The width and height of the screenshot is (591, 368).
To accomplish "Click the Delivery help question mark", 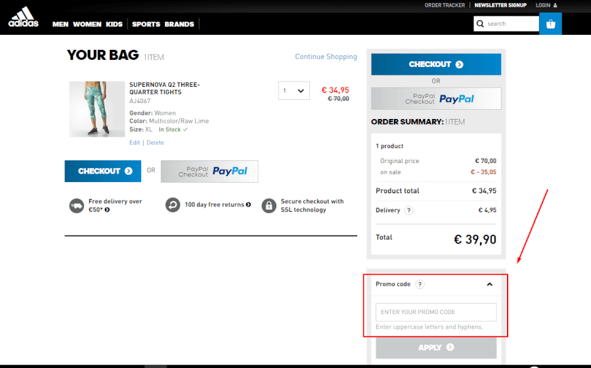I will coord(408,210).
